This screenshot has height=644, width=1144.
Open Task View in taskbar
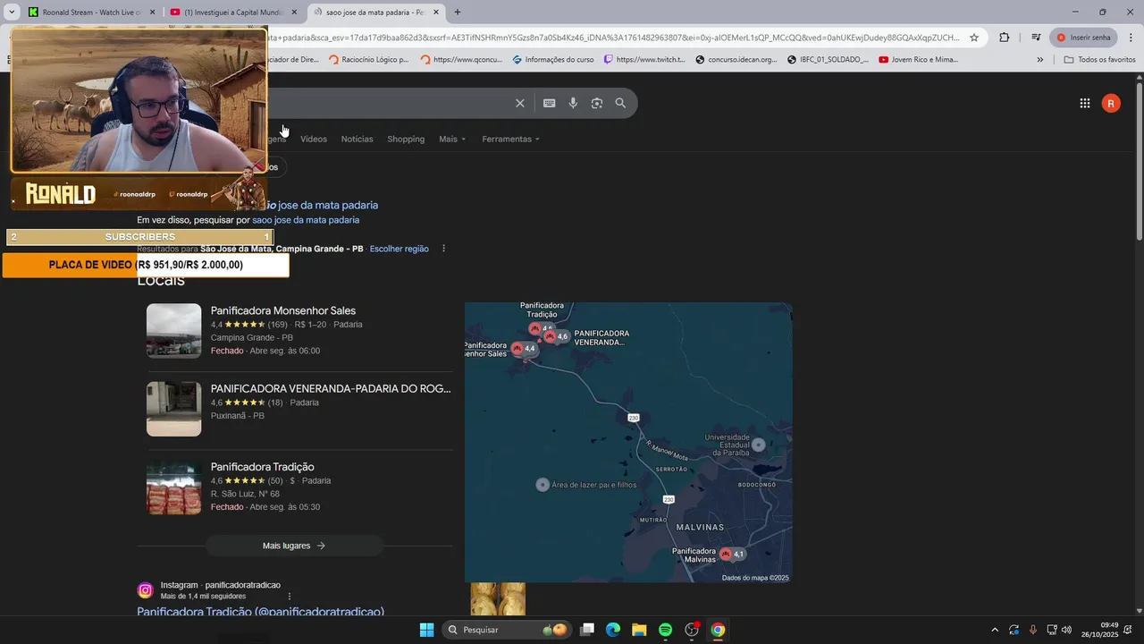tap(587, 630)
